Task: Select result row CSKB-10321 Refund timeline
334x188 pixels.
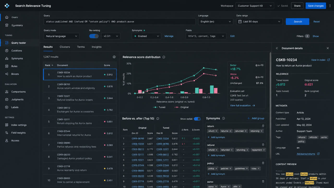Action: point(80,98)
